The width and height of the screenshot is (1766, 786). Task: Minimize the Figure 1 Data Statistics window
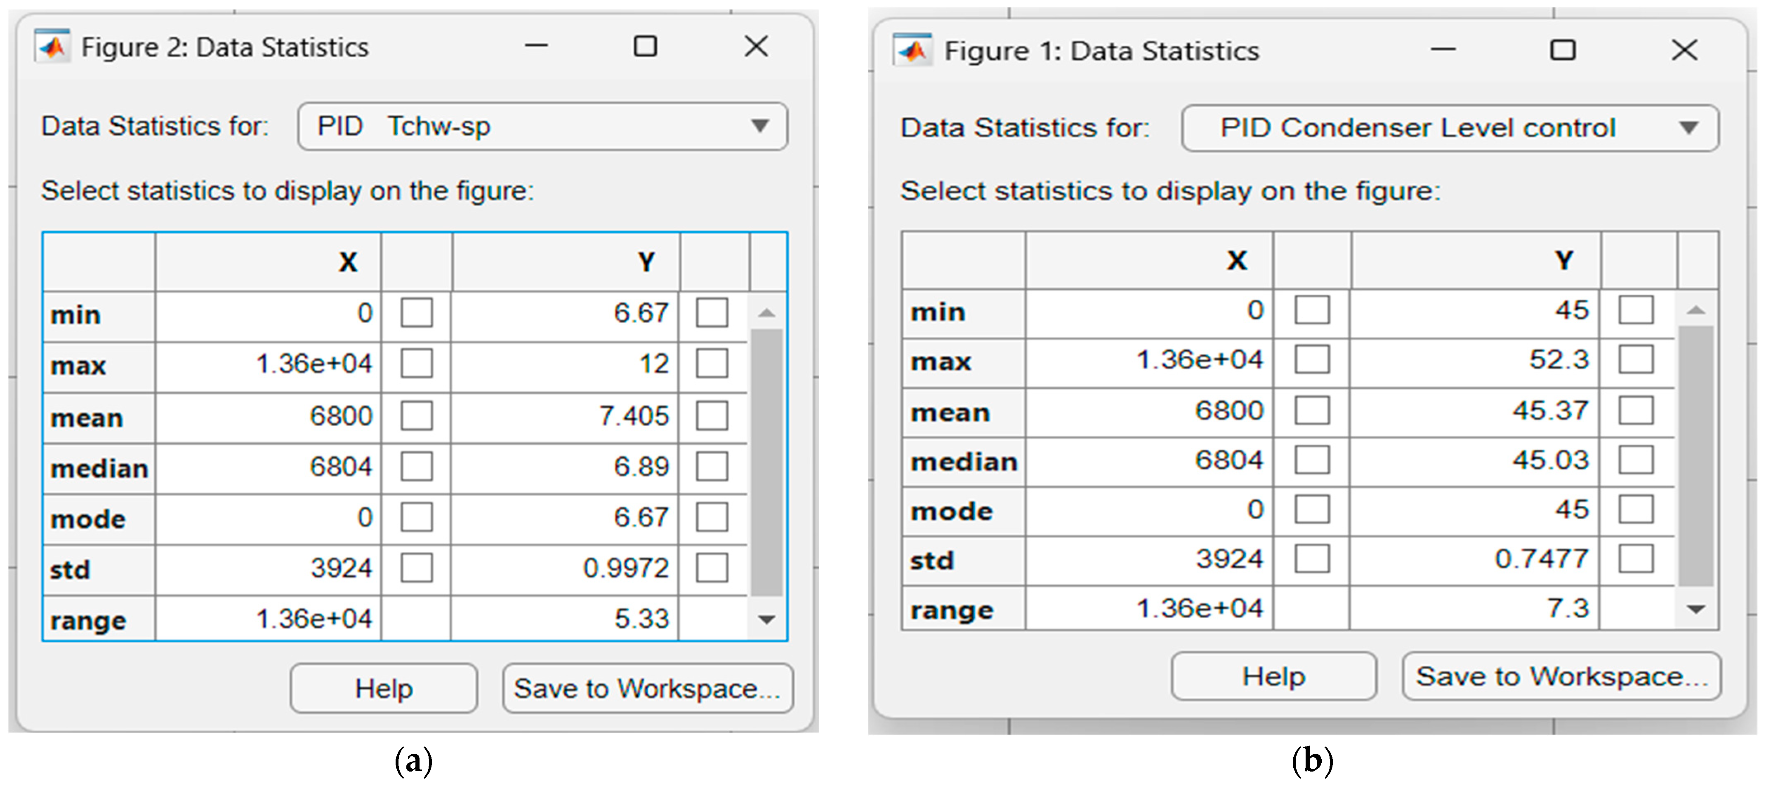click(1443, 50)
